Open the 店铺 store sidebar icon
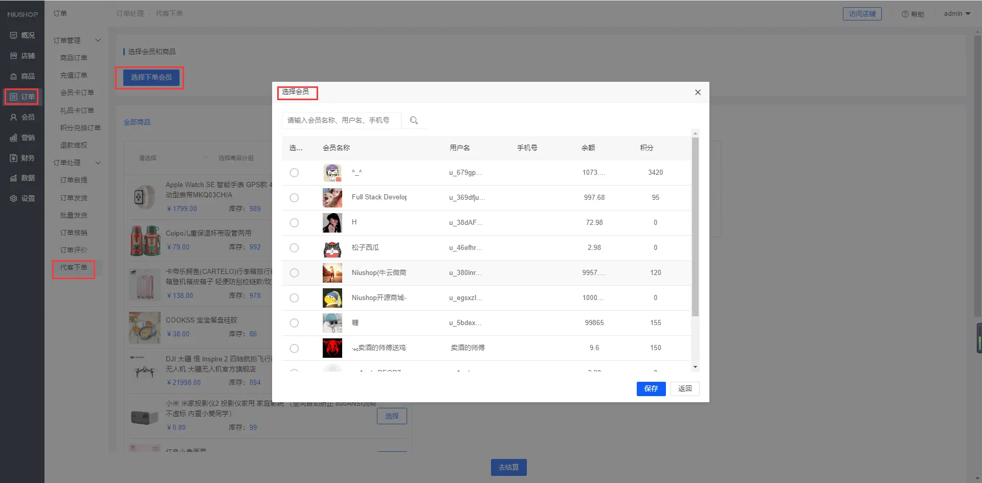Screen dimensions: 982x483 (14, 56)
